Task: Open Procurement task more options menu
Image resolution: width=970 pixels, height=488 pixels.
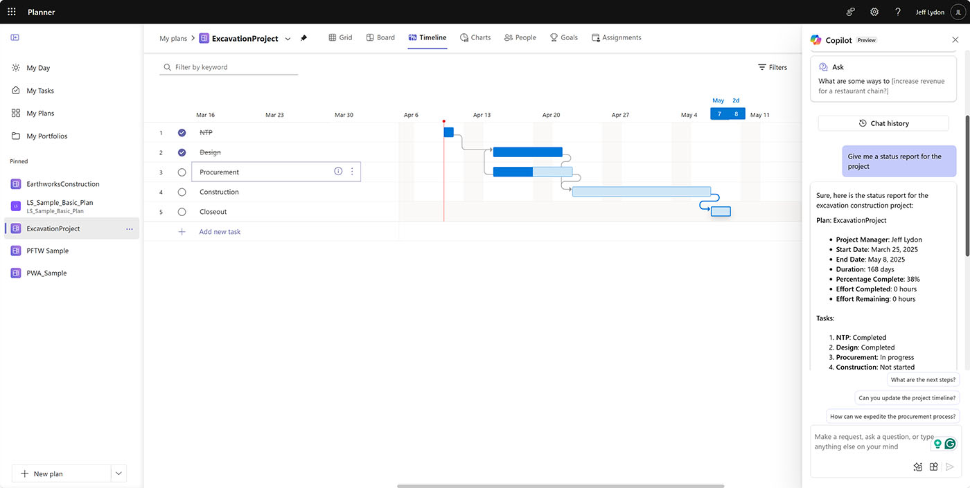Action: click(x=352, y=171)
